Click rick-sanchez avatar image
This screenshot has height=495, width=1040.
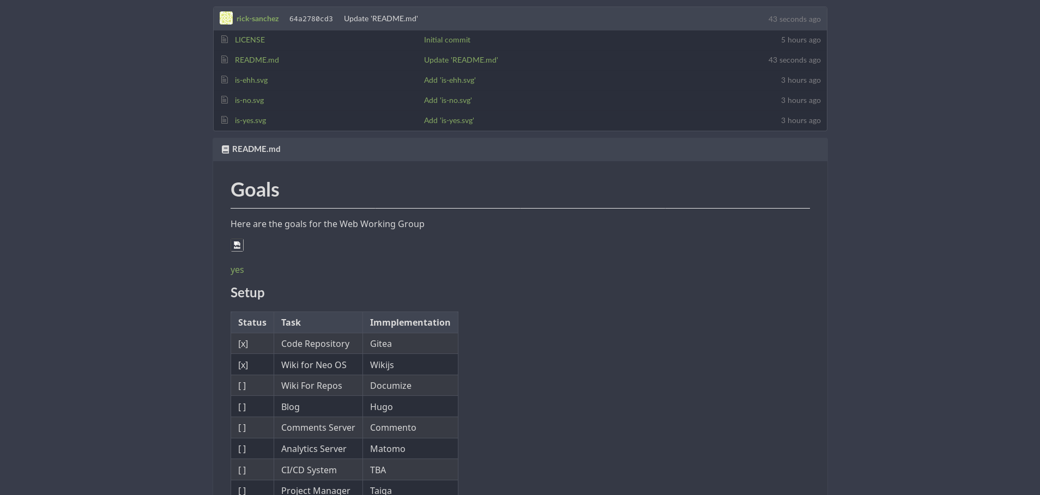point(226,18)
